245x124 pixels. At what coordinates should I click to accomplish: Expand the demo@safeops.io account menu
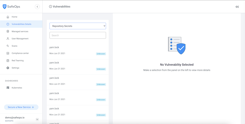(37, 119)
